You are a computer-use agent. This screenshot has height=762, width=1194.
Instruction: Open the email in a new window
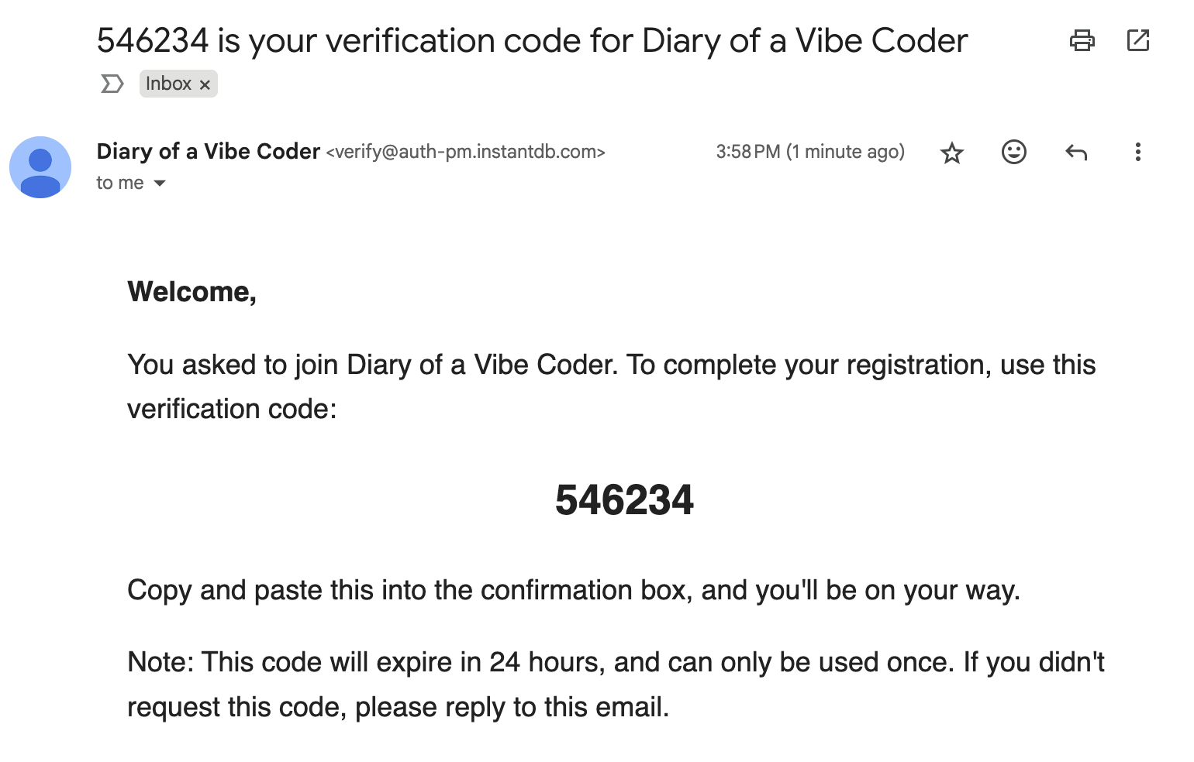1137,40
